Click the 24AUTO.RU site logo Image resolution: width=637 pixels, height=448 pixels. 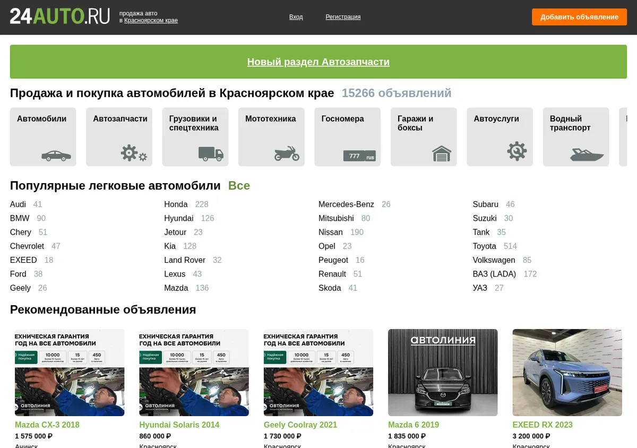pos(60,16)
